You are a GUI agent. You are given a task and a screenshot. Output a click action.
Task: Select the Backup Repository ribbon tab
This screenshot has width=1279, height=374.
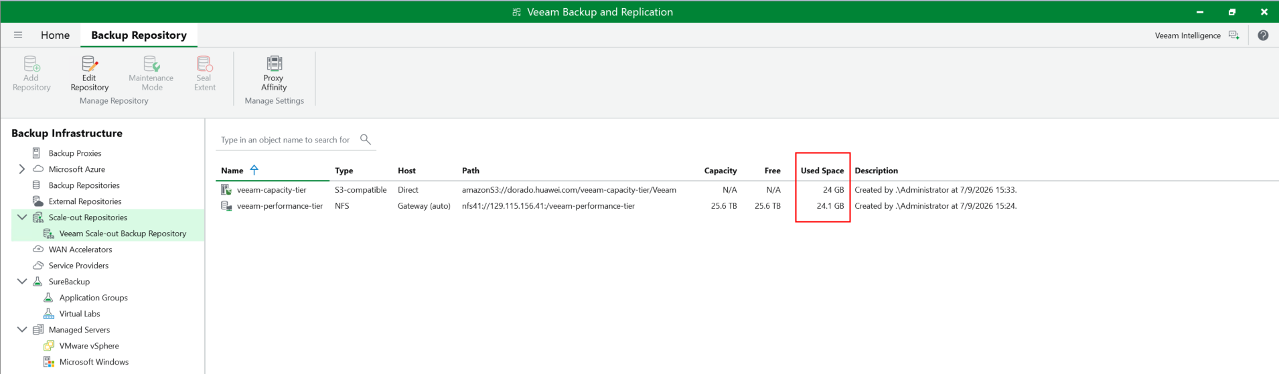click(139, 35)
